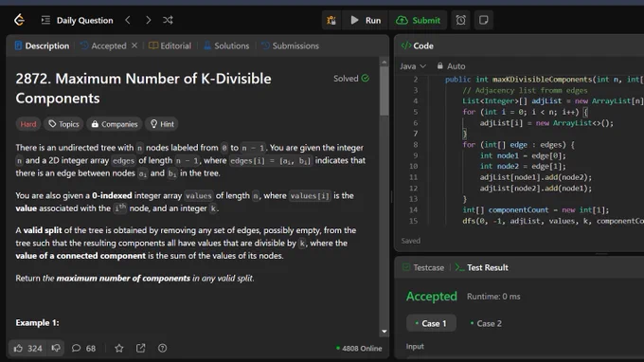Open the timer alarm clock icon
The width and height of the screenshot is (644, 362).
point(461,20)
